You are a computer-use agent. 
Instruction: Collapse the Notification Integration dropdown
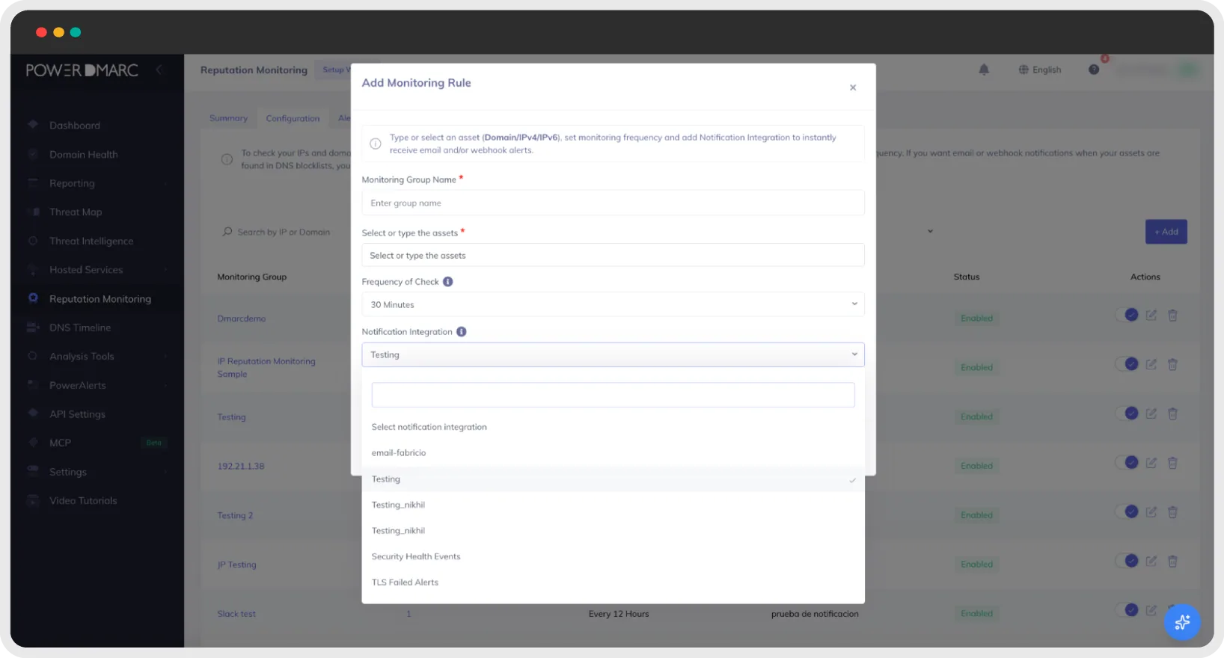click(x=613, y=354)
